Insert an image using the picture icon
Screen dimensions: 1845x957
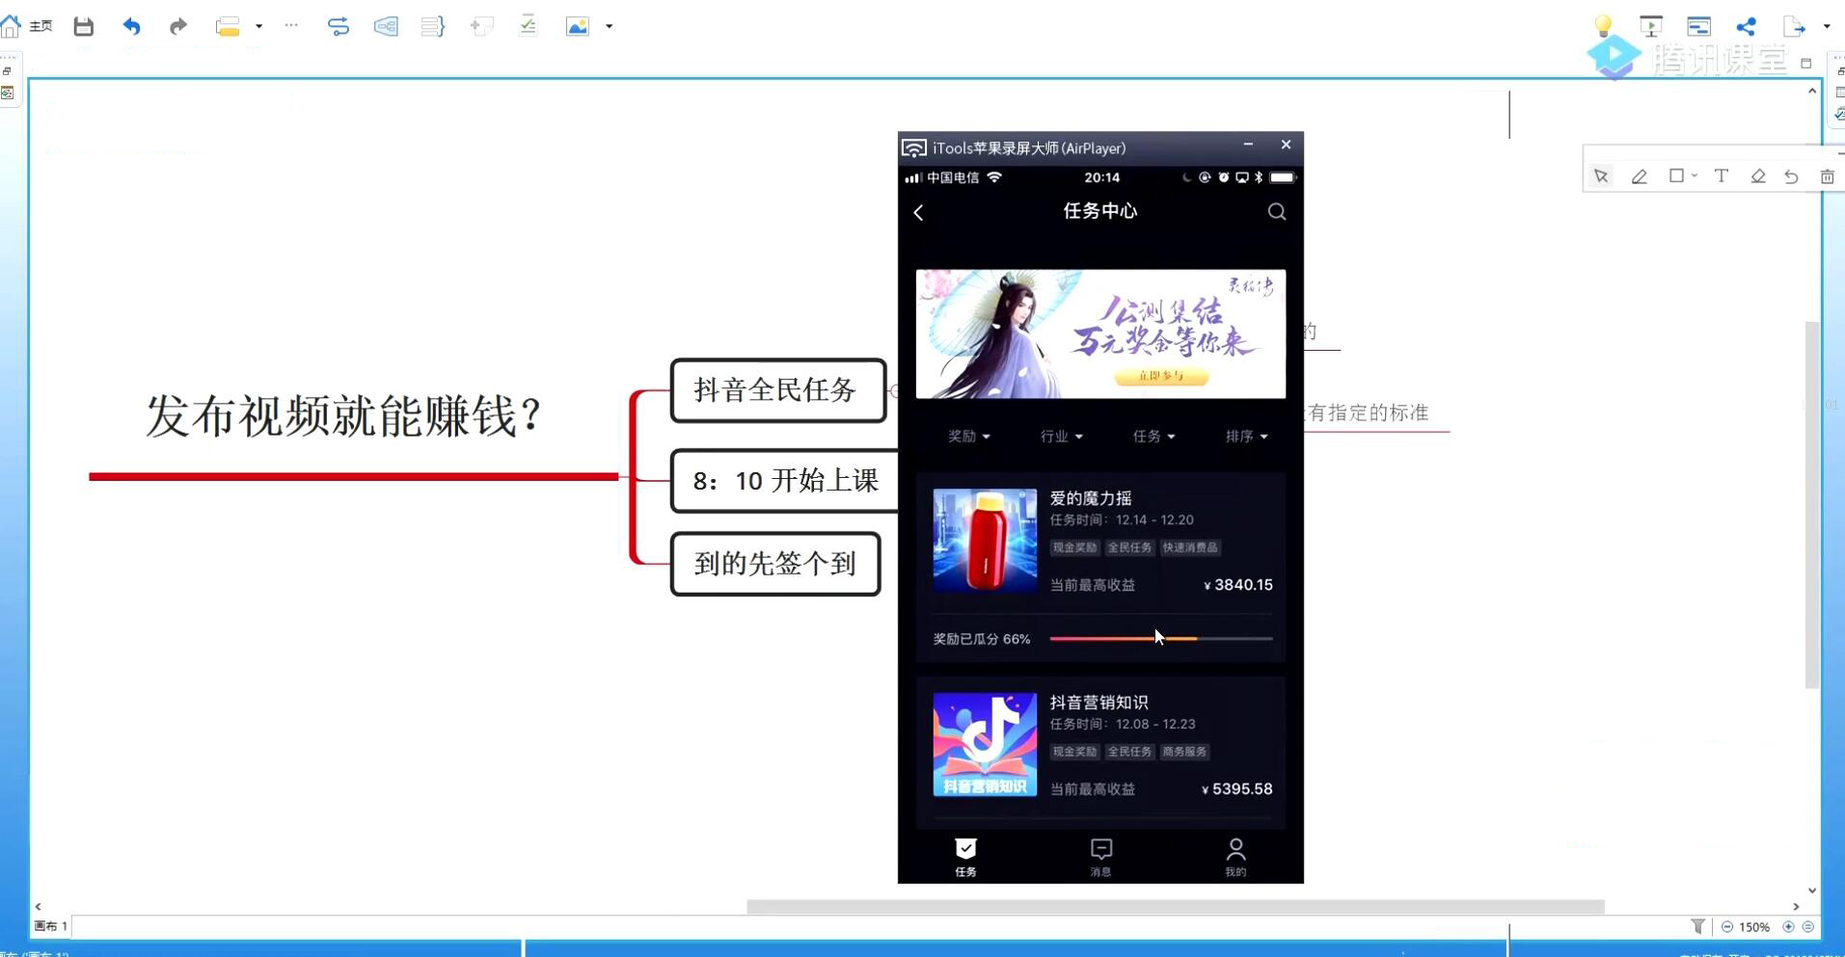(578, 27)
